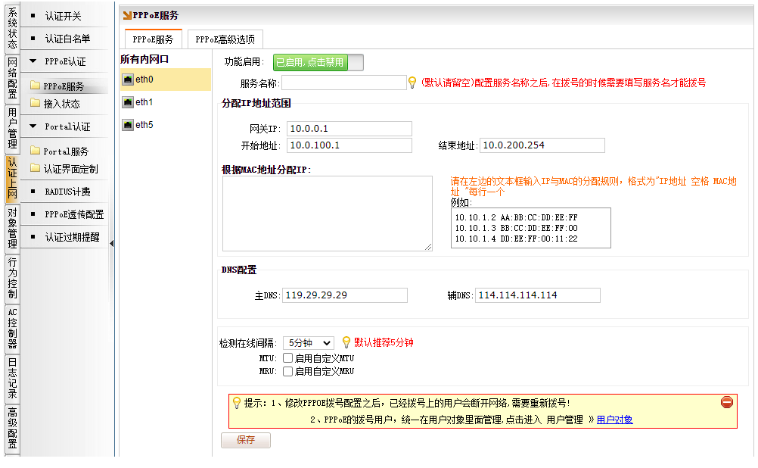Enable the 启用自定义MTU checkbox
The image size is (758, 468).
pos(287,358)
